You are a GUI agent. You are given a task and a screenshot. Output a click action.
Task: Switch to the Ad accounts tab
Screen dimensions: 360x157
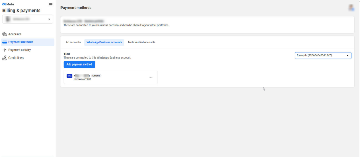pos(73,42)
